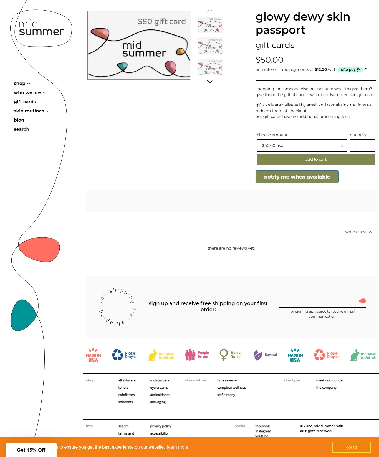Click the purple Natural leaf badge
This screenshot has height=457, width=379.
(258, 355)
